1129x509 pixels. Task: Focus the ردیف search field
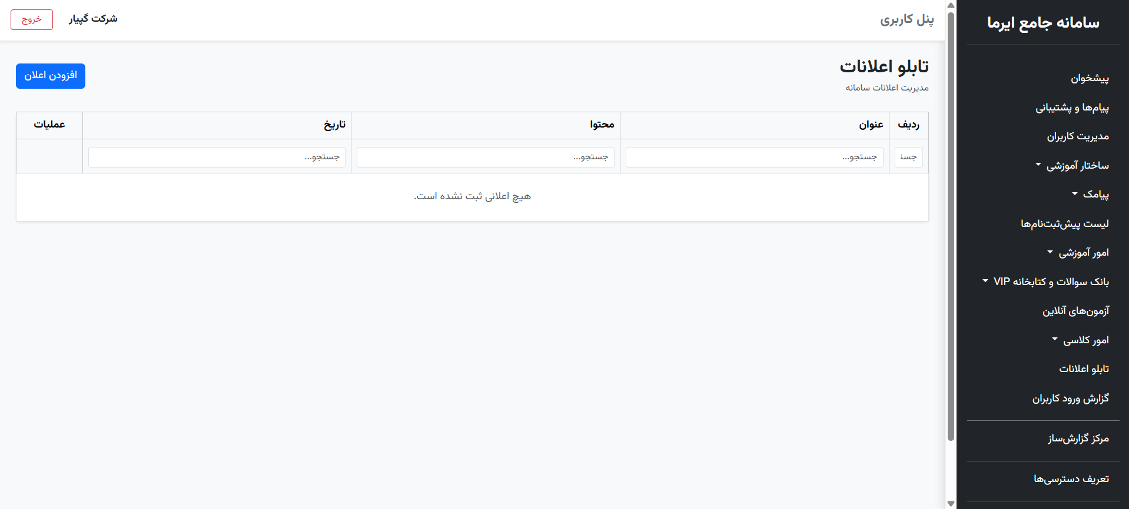point(908,157)
